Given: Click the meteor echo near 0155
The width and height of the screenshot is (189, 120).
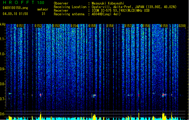Looking at the screenshot, I should click(94, 96).
